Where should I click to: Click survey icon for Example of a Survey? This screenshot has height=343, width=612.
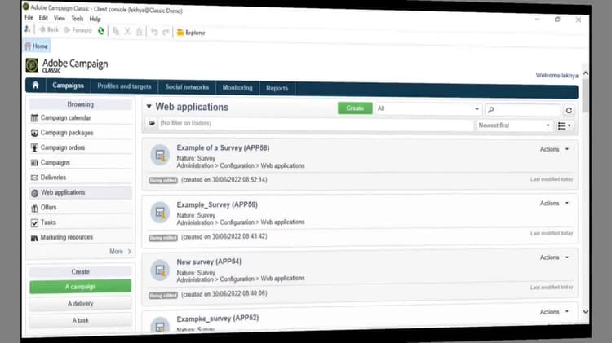[x=160, y=155]
